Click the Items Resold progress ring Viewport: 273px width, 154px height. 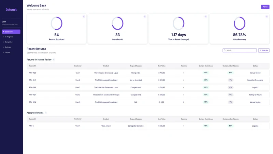pos(117,23)
